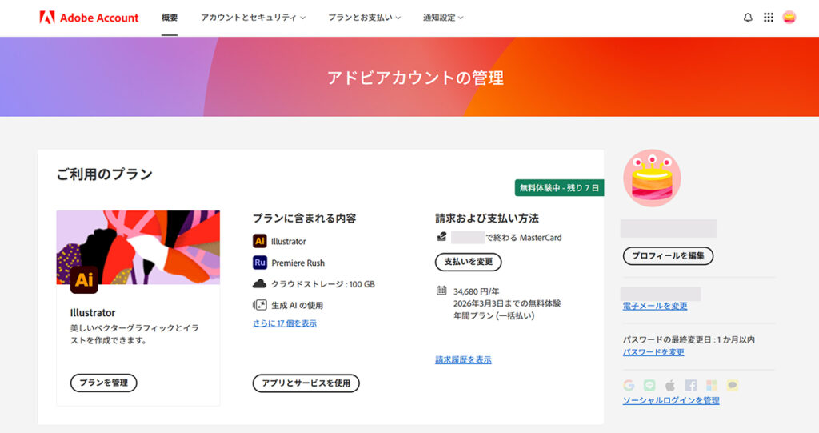Click the アプリとサービスを使用 button
The height and width of the screenshot is (433, 819).
click(x=306, y=383)
